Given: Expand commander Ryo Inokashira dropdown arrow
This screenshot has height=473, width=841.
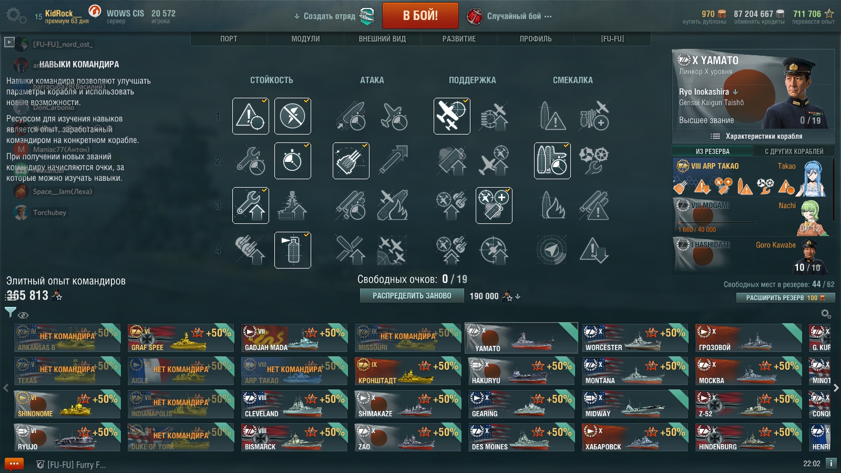Looking at the screenshot, I should 735,92.
